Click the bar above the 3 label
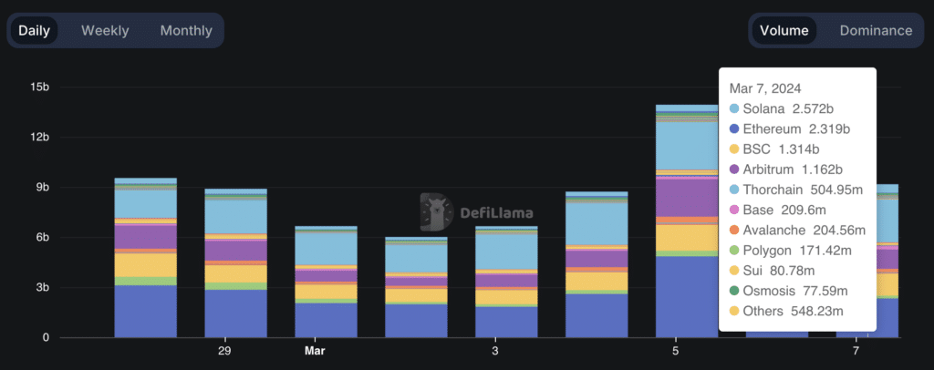 pyautogui.click(x=506, y=282)
